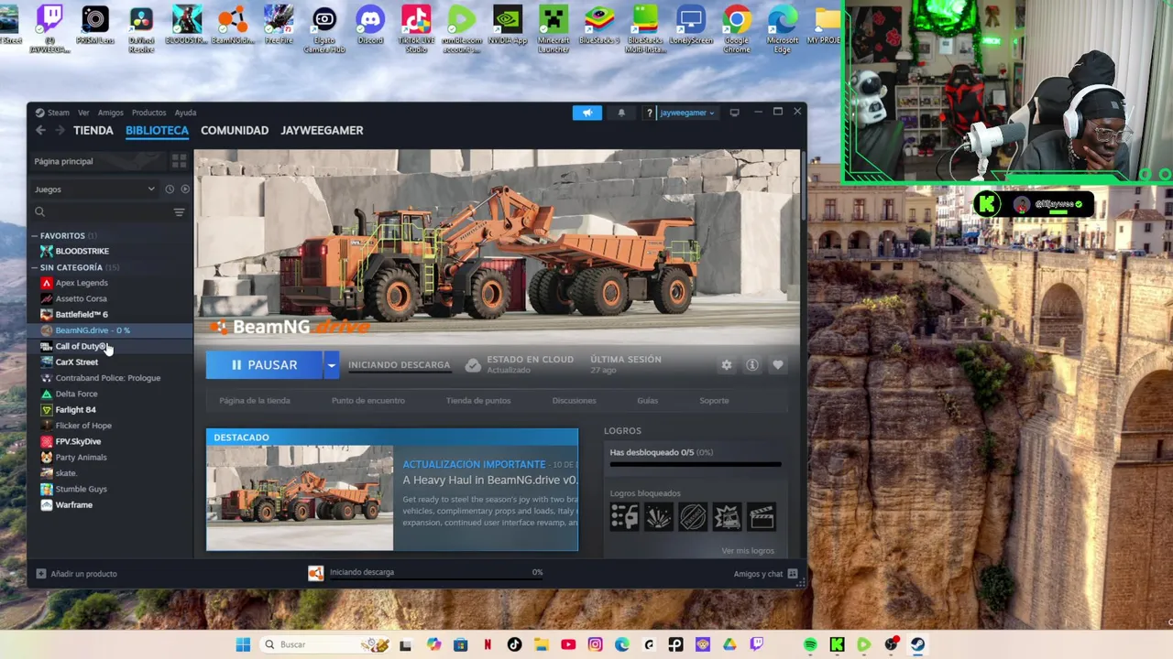Open Google Chrome desktop shortcut

coord(737,28)
